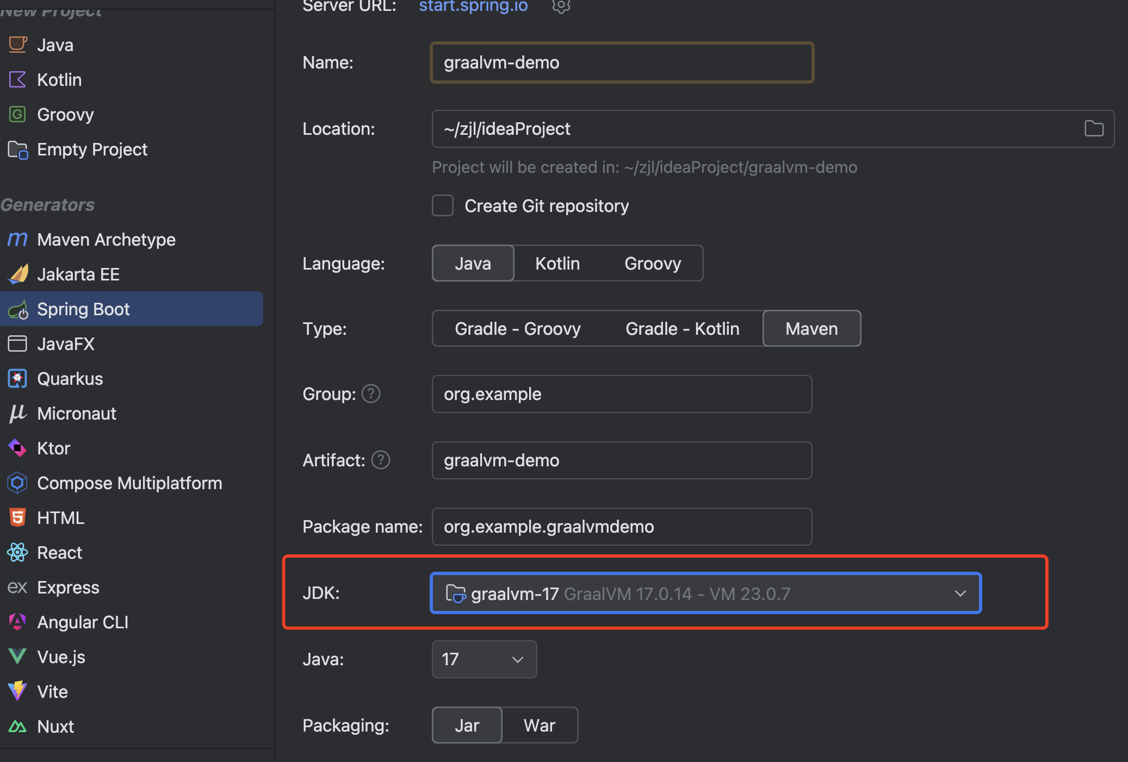Click the React atom icon

(17, 552)
